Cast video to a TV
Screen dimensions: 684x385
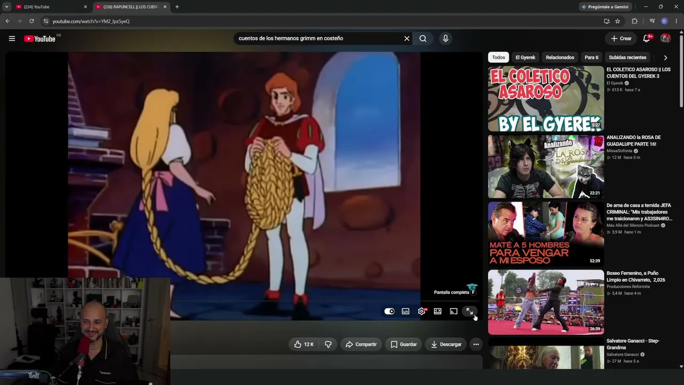[x=454, y=311]
